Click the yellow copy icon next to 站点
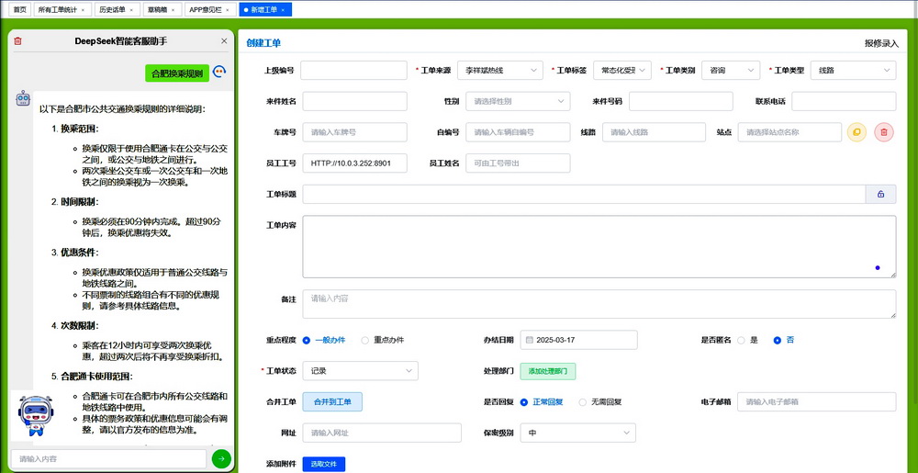The width and height of the screenshot is (918, 473). (856, 132)
